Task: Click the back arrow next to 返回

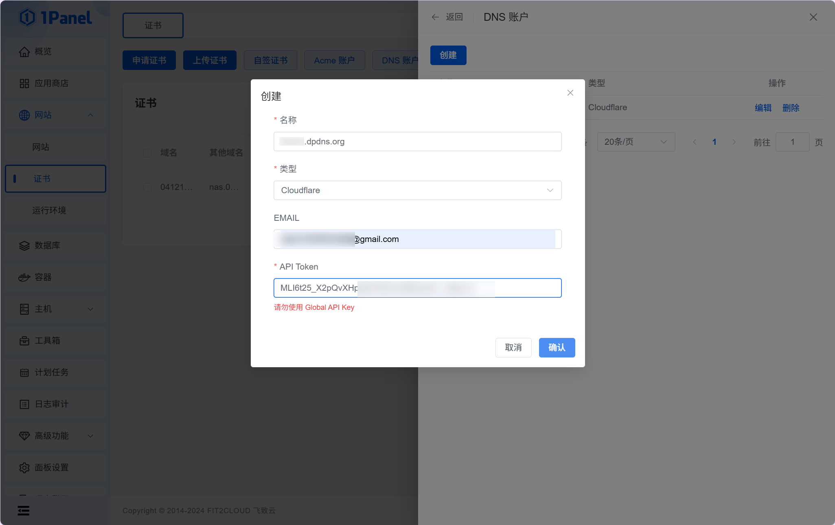Action: pos(435,17)
